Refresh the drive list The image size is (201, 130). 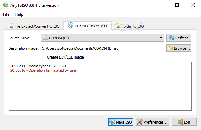coord(179,38)
